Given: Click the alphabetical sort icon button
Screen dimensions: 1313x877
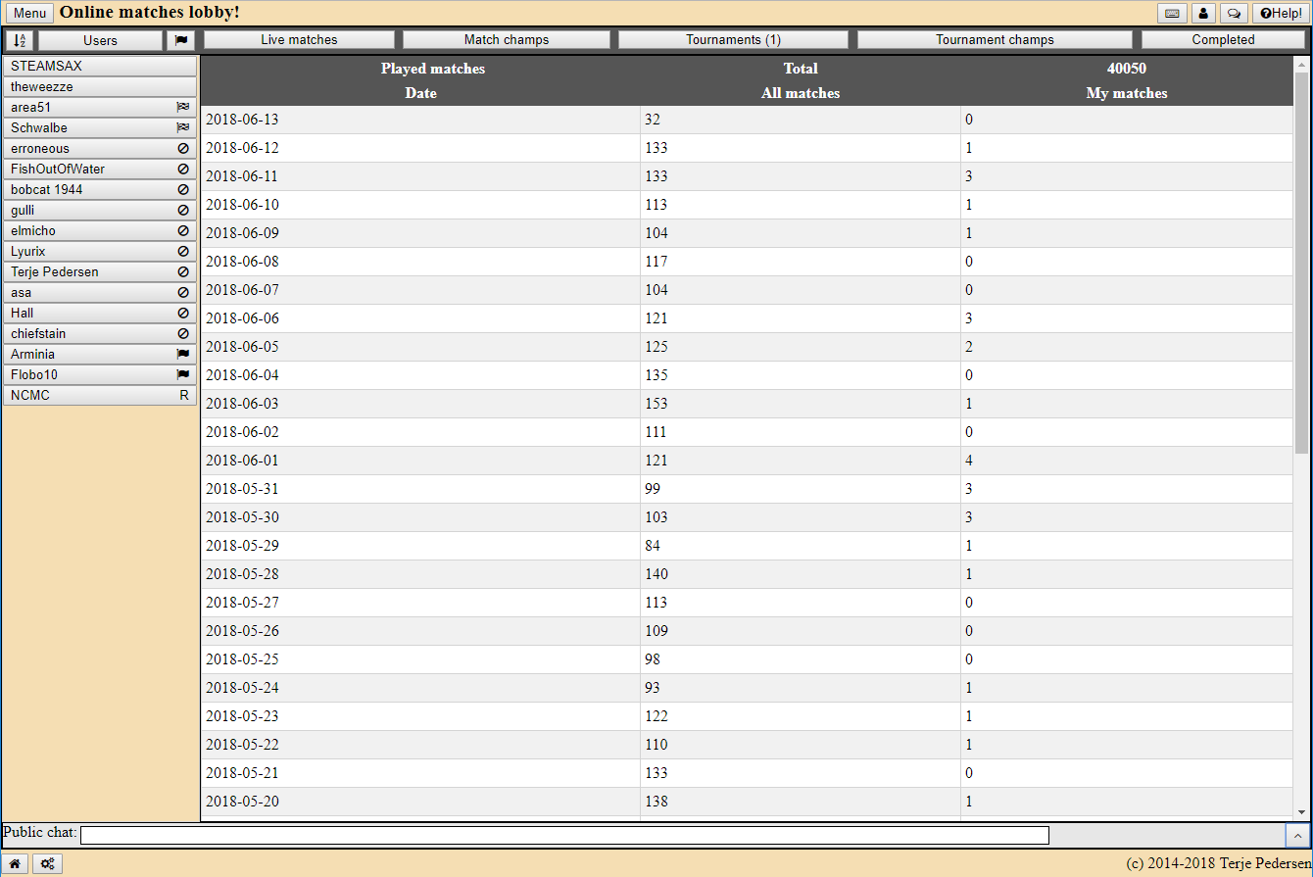Looking at the screenshot, I should click(x=20, y=40).
